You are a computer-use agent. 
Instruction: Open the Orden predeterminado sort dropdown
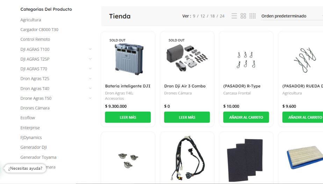pyautogui.click(x=292, y=16)
